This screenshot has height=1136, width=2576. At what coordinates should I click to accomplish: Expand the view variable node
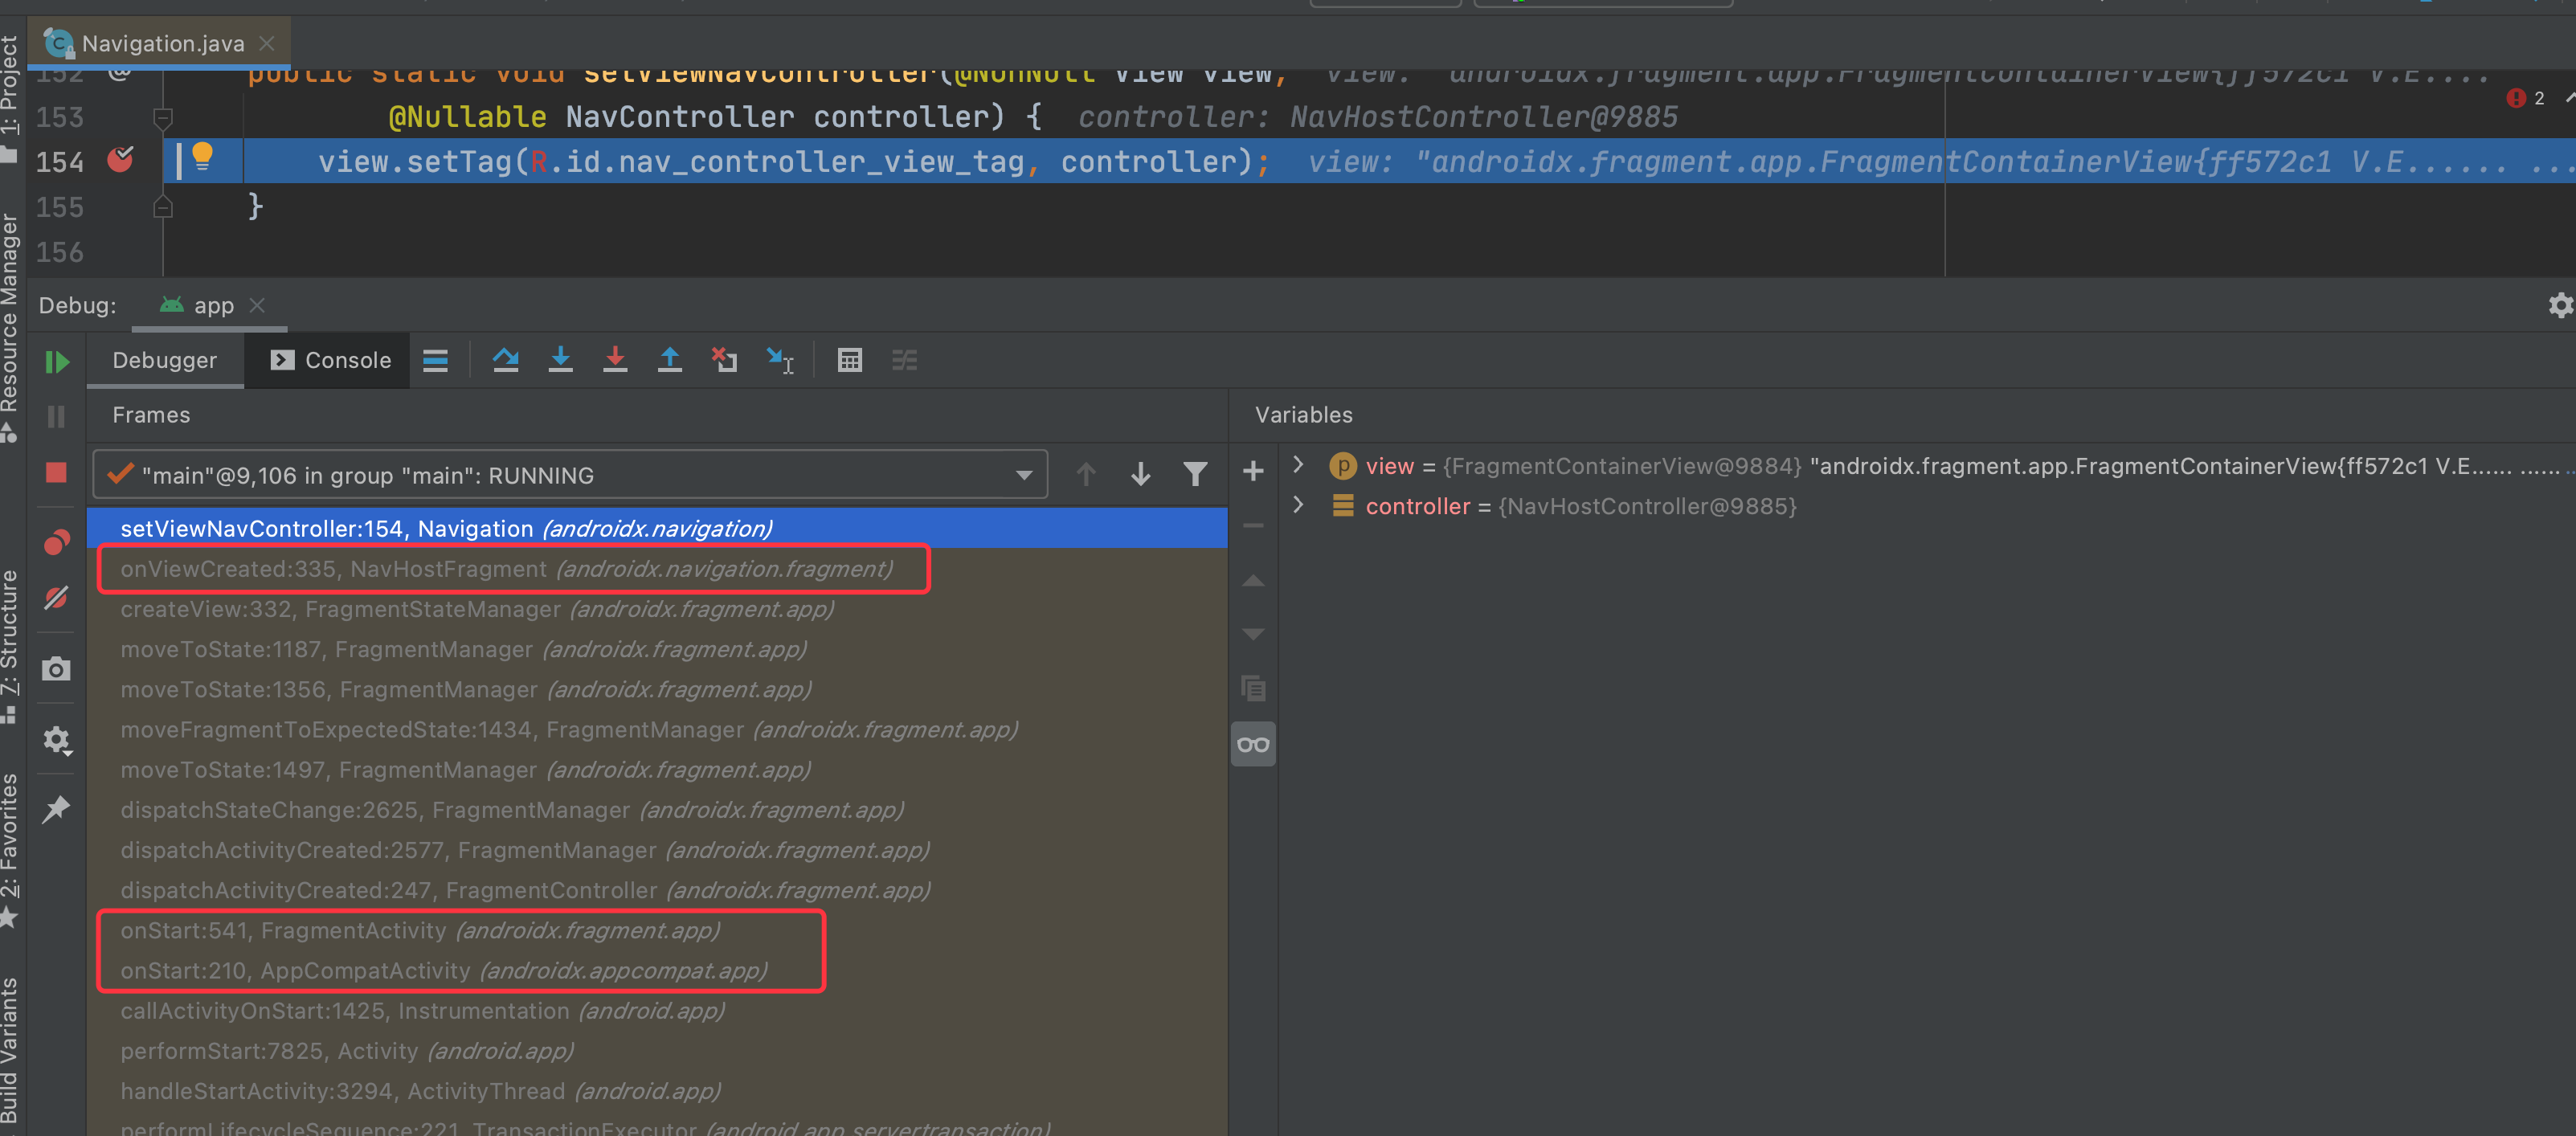coord(1298,465)
